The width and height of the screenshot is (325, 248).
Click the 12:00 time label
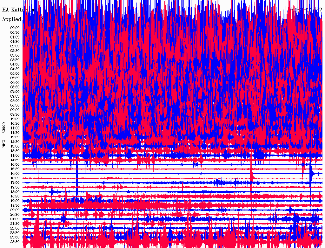tap(15, 137)
